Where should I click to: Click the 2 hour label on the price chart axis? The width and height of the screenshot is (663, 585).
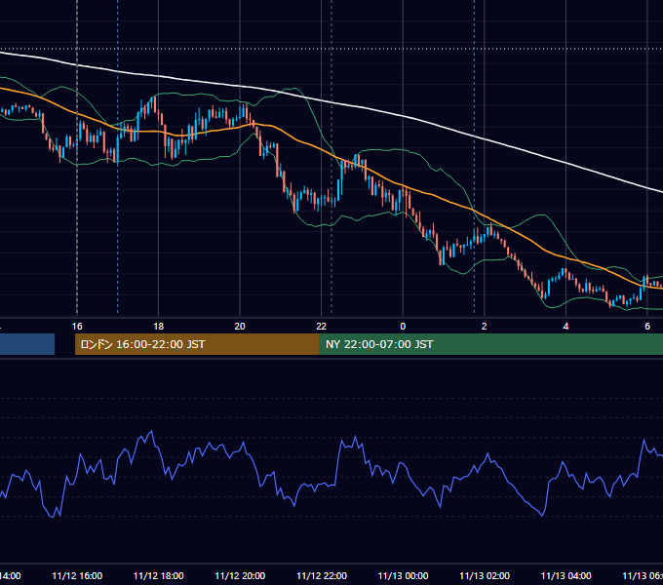[x=485, y=327]
